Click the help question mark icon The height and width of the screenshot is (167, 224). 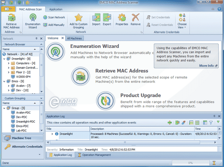pos(219,9)
